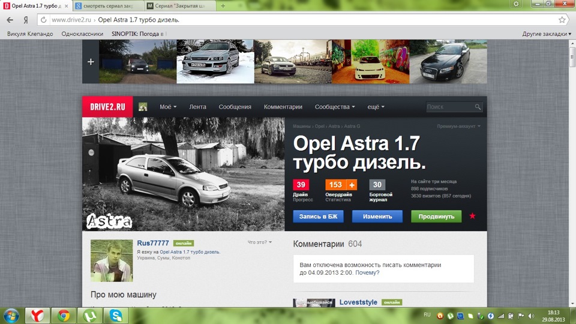Open the small profile avatar icon in navbar

(143, 107)
